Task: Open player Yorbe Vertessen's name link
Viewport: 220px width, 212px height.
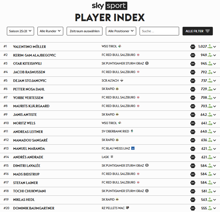Action: pos(28,98)
